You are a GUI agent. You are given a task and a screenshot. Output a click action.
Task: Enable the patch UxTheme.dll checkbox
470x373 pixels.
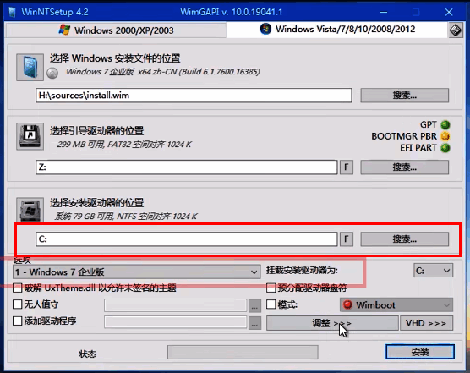18,288
